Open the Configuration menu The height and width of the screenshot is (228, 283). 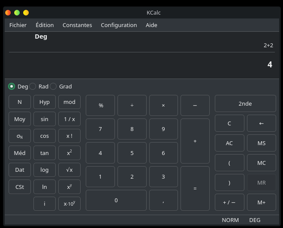click(x=119, y=25)
